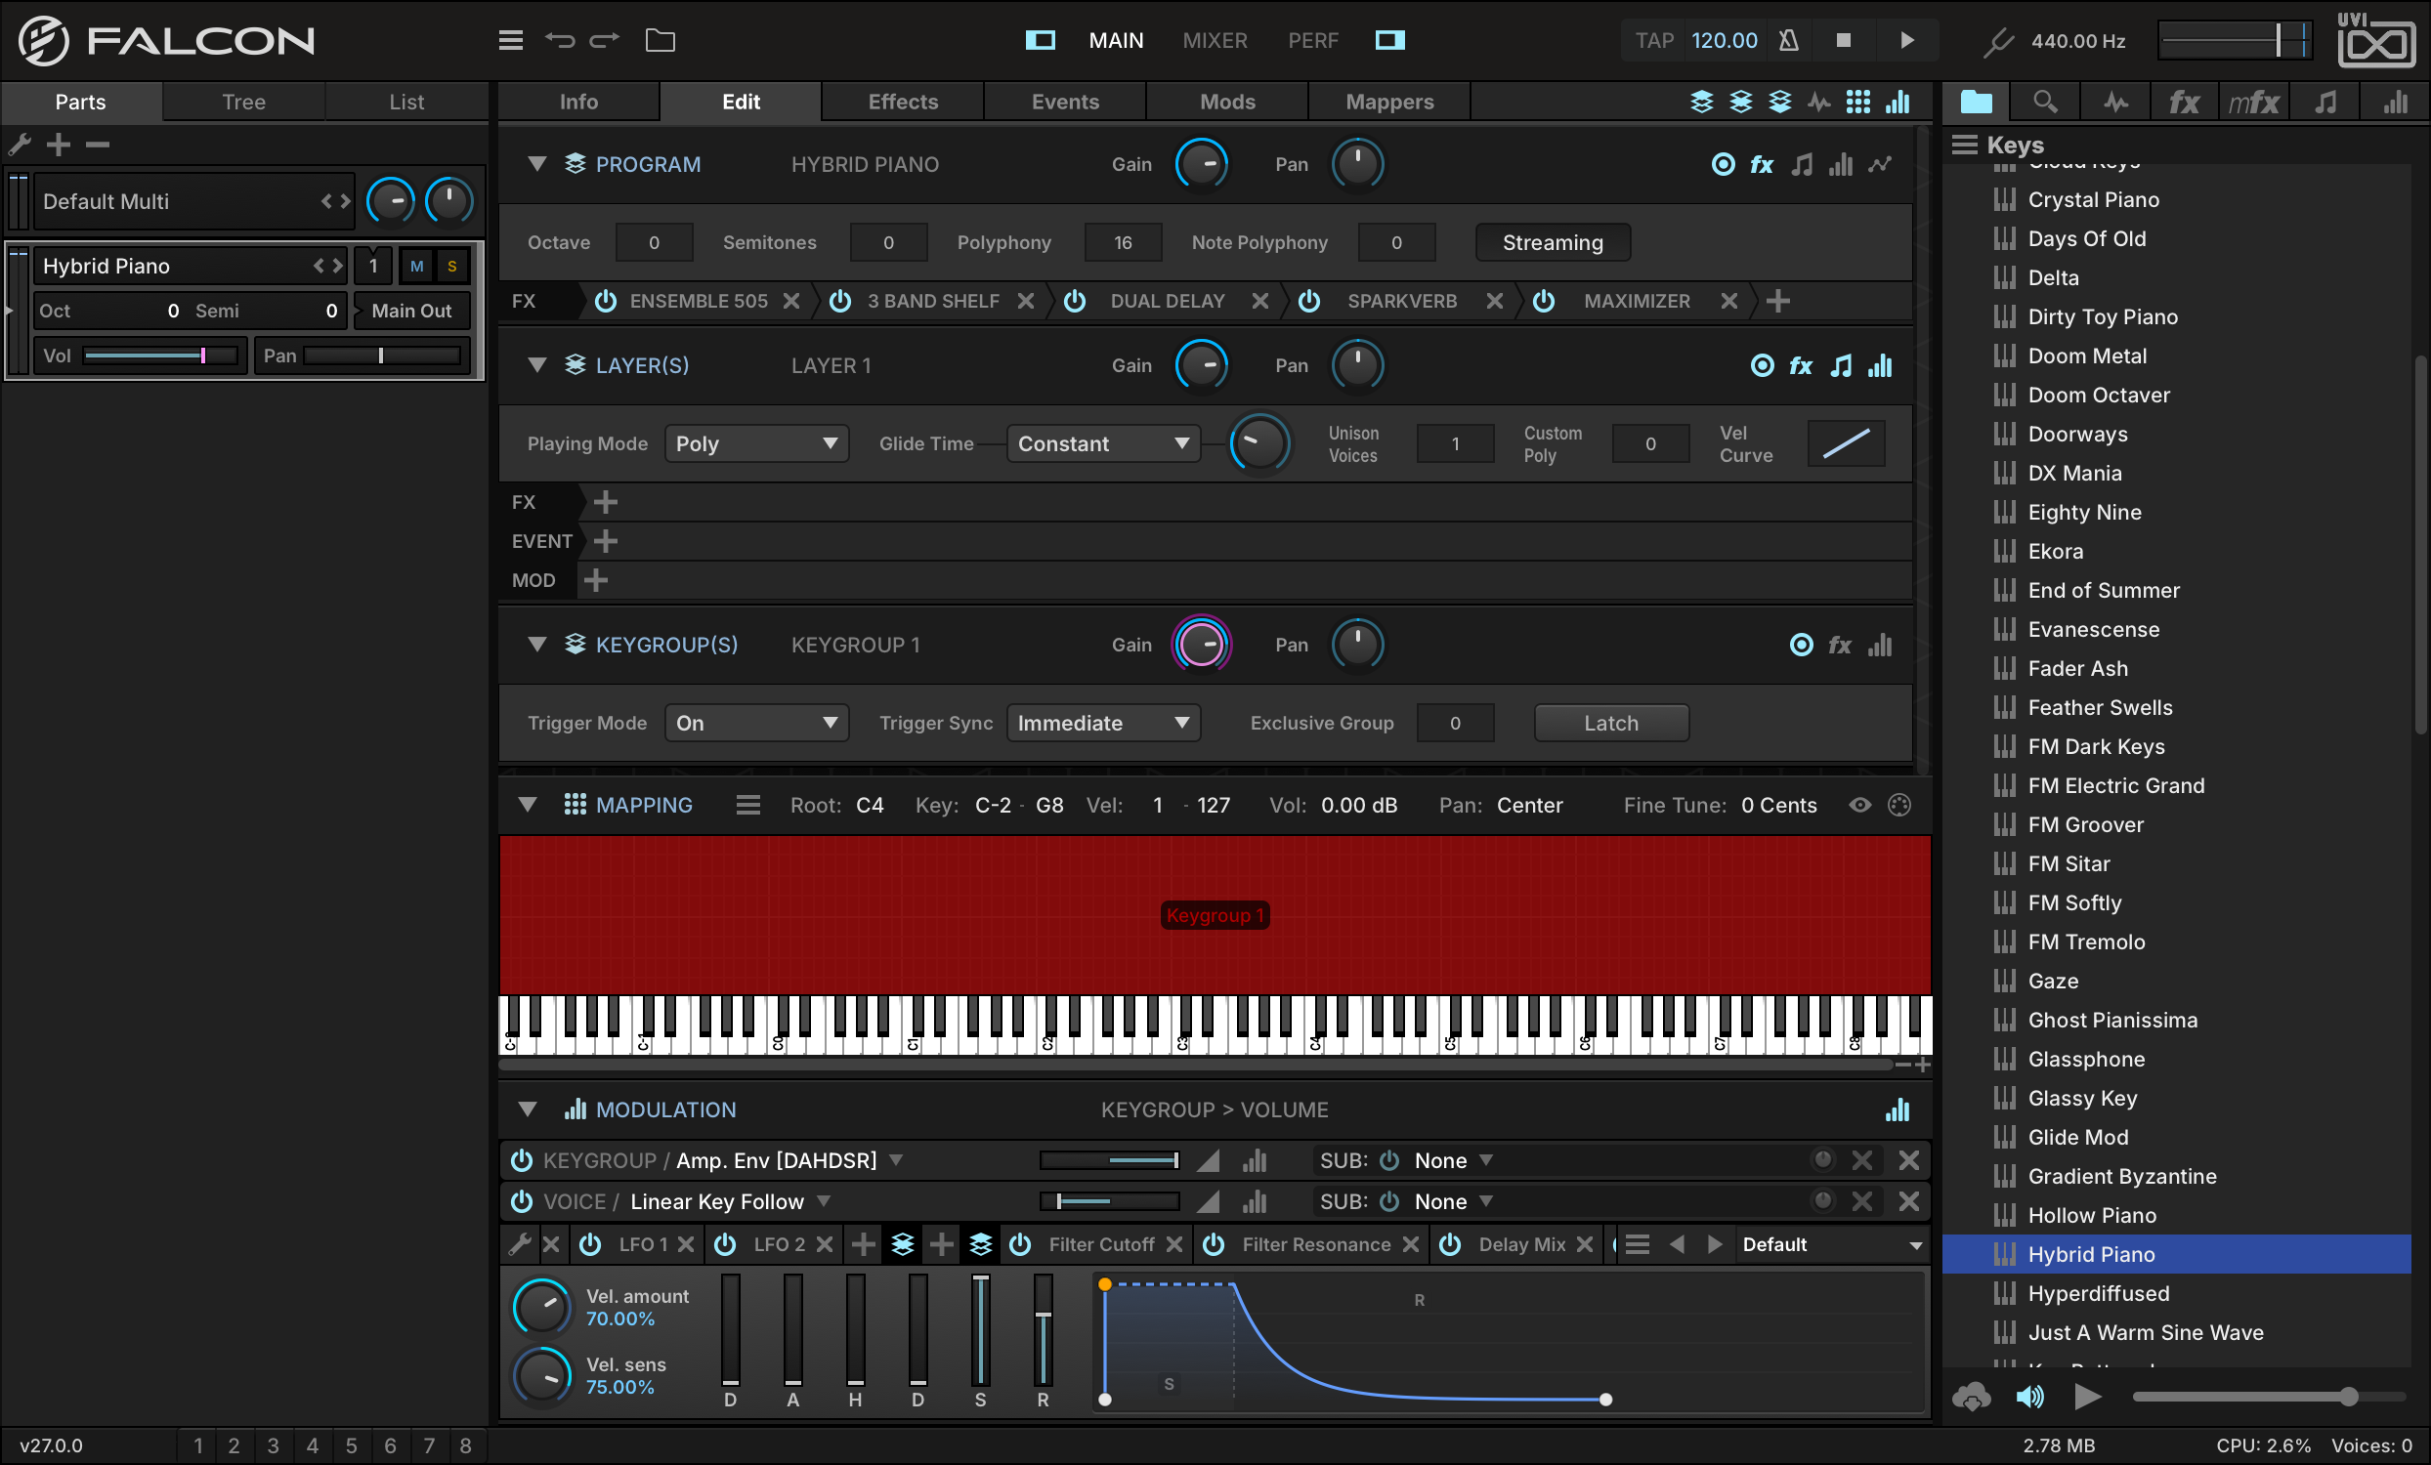Remove part with minus icon

[97, 145]
